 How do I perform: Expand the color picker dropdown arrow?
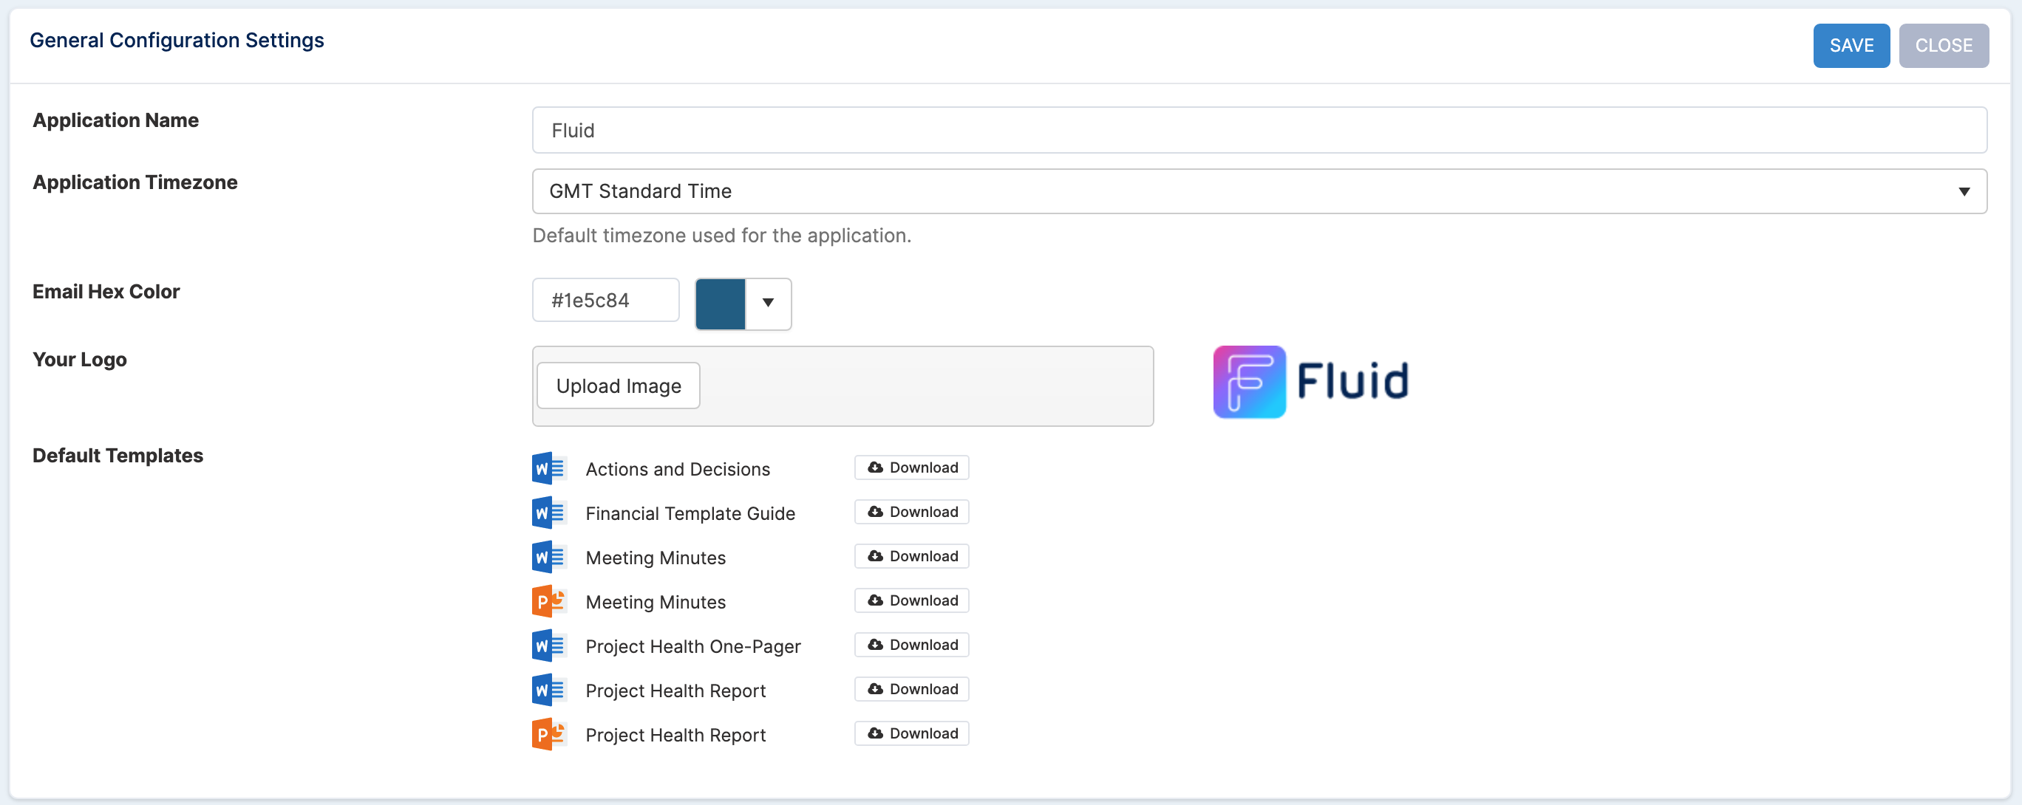point(768,303)
